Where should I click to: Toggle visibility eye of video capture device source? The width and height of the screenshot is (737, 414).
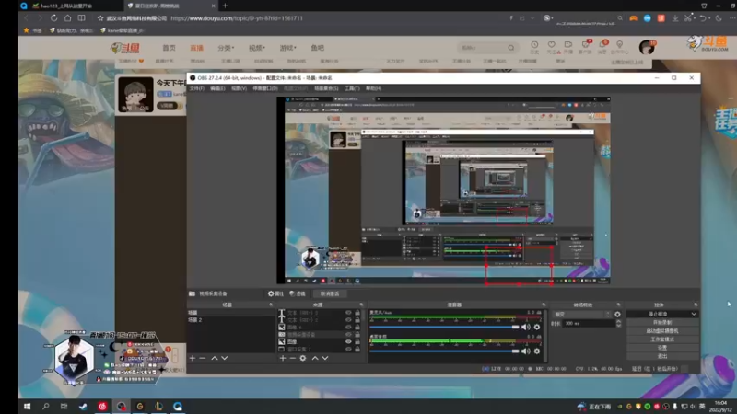[348, 335]
